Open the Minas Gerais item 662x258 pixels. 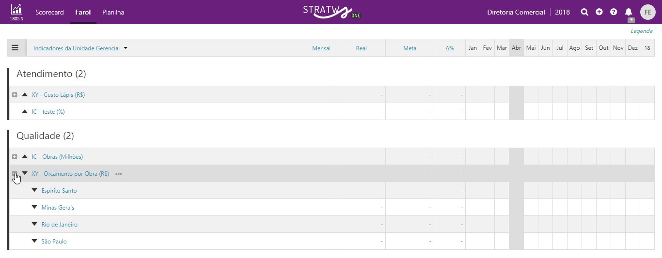tap(58, 208)
